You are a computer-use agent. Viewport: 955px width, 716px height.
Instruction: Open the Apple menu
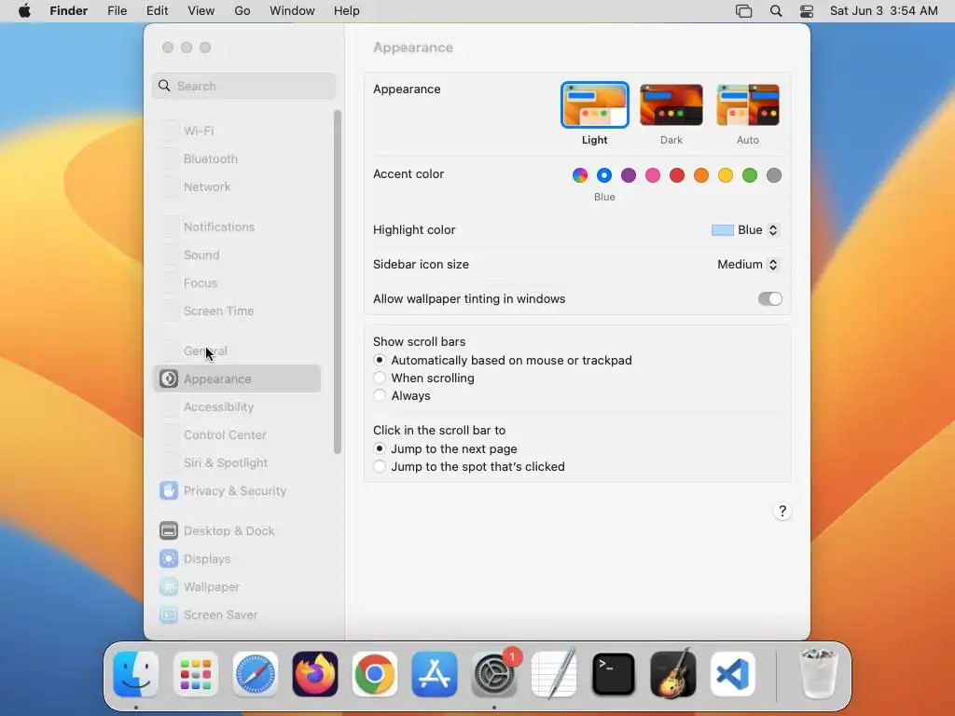click(x=24, y=11)
